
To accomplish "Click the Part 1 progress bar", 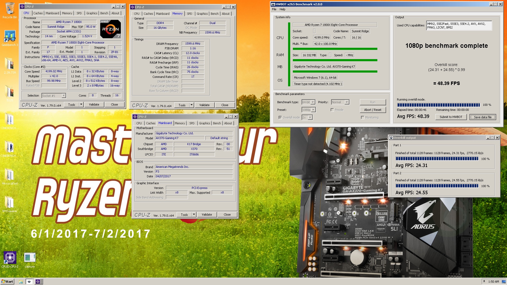I will (x=437, y=159).
